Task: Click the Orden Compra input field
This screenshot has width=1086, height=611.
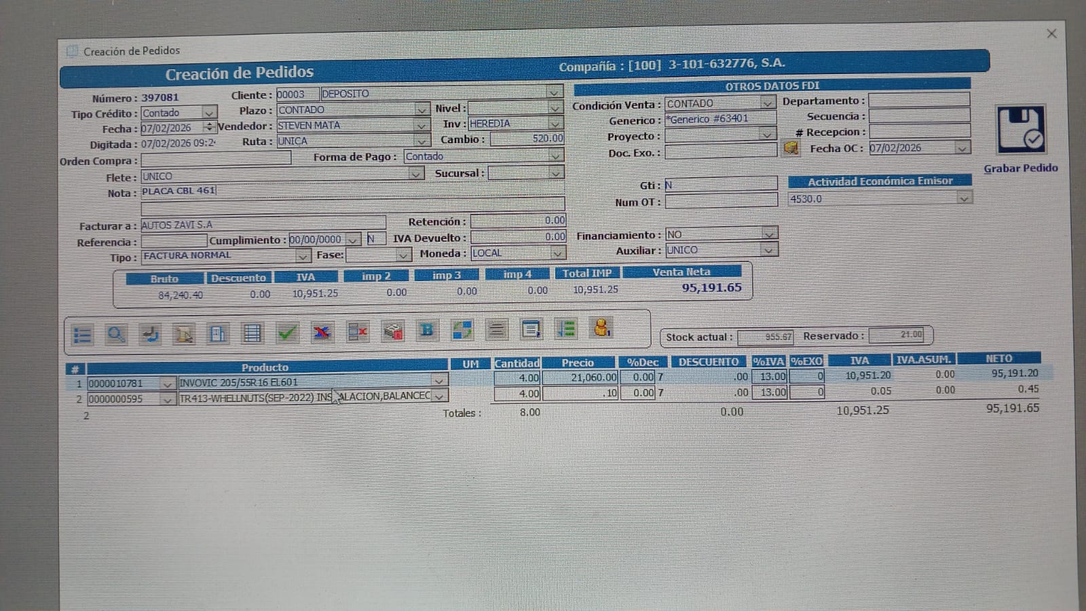Action: click(x=216, y=160)
